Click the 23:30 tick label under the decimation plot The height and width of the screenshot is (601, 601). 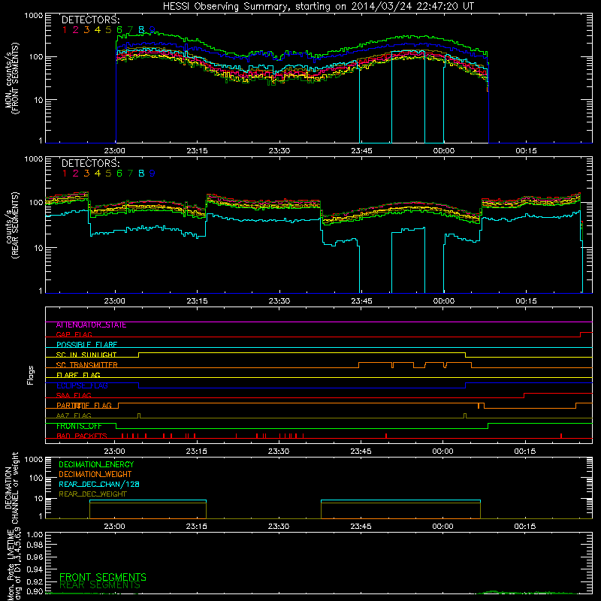[x=279, y=527]
